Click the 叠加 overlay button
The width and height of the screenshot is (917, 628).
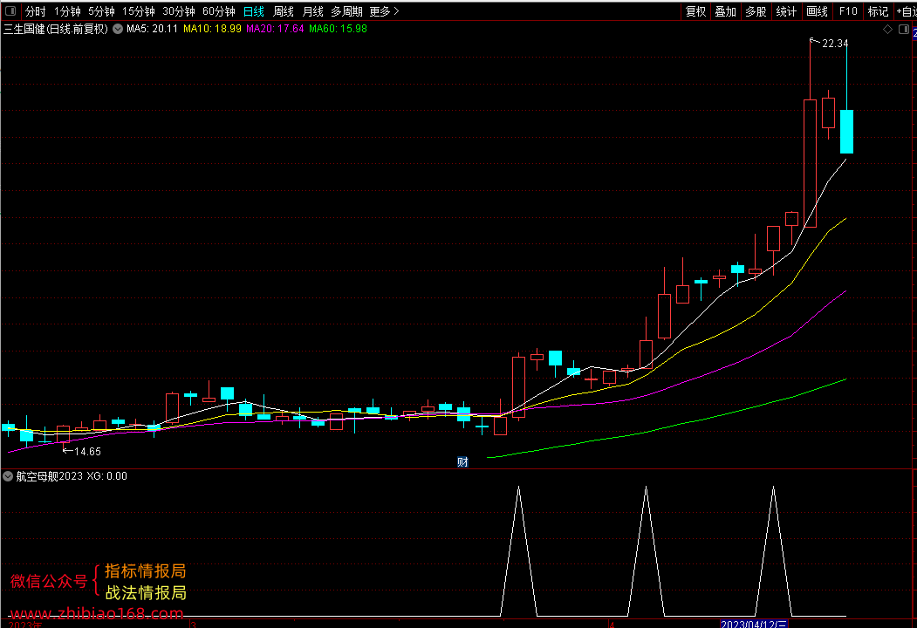726,11
